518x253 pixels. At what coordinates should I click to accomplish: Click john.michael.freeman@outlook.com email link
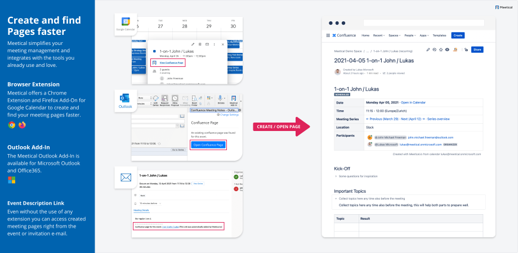(x=431, y=137)
